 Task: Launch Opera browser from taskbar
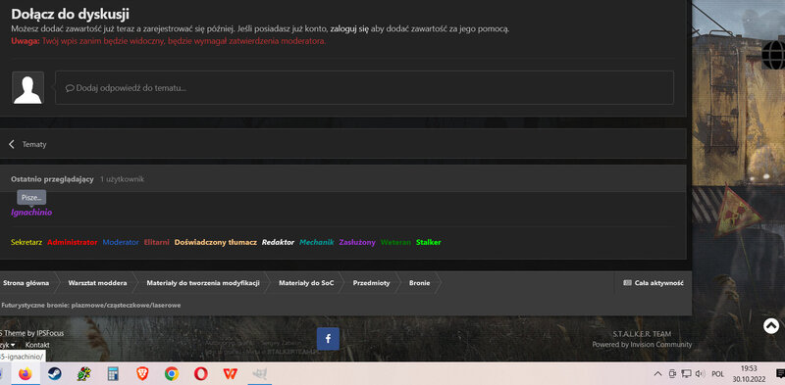coord(201,373)
